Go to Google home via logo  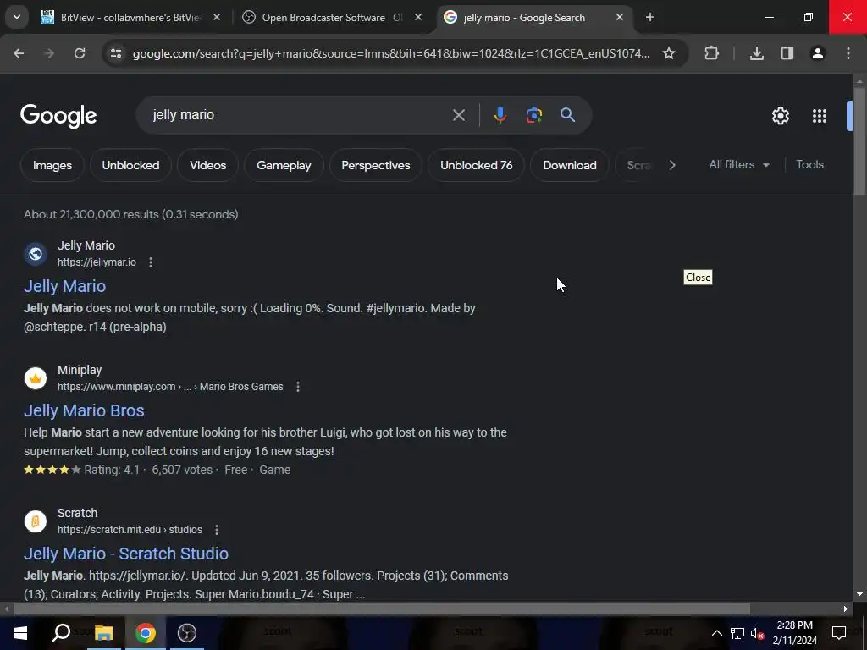click(x=58, y=115)
